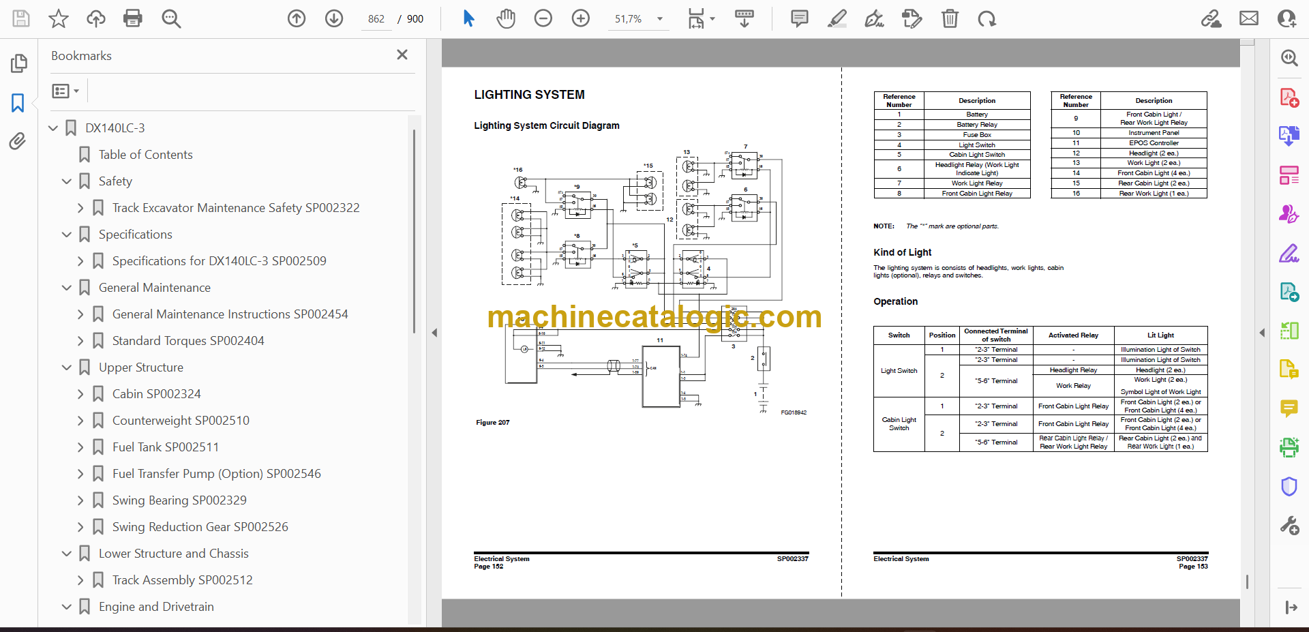Open the attachments paperclip panel
1309x632 pixels.
tap(18, 141)
